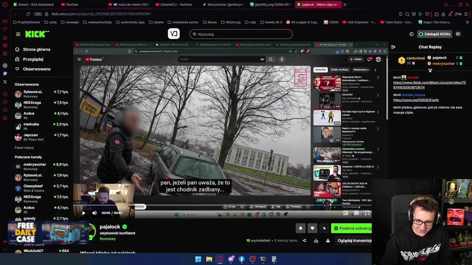Open the MS user avatar menu
Viewport: 472px width, 265px height.
(x=458, y=34)
